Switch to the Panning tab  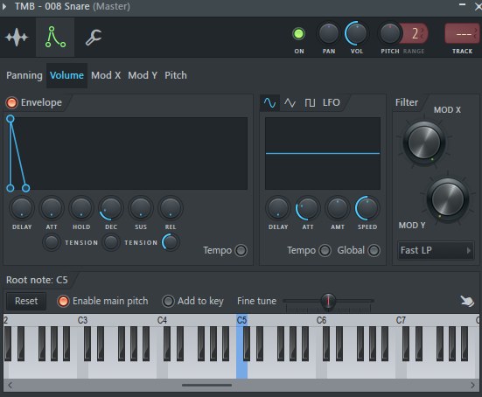click(x=24, y=75)
